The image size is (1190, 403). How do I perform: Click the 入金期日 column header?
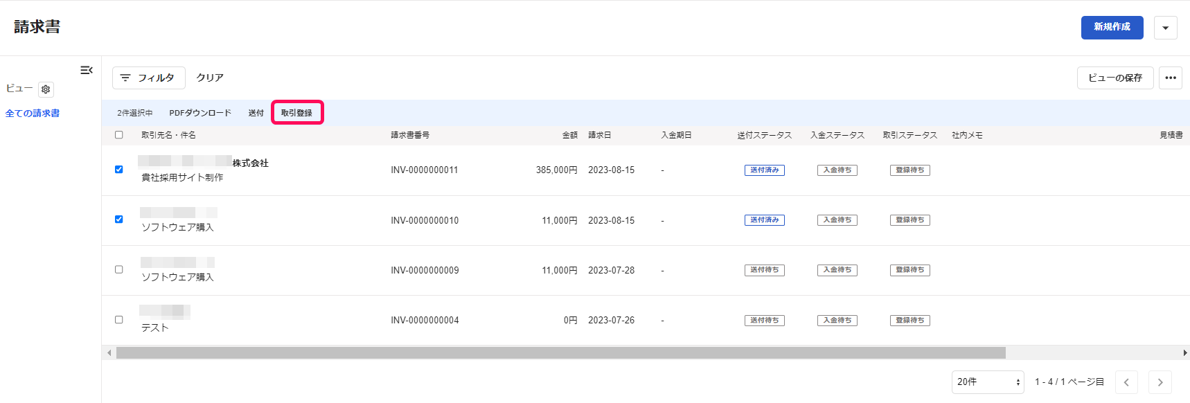pos(676,135)
